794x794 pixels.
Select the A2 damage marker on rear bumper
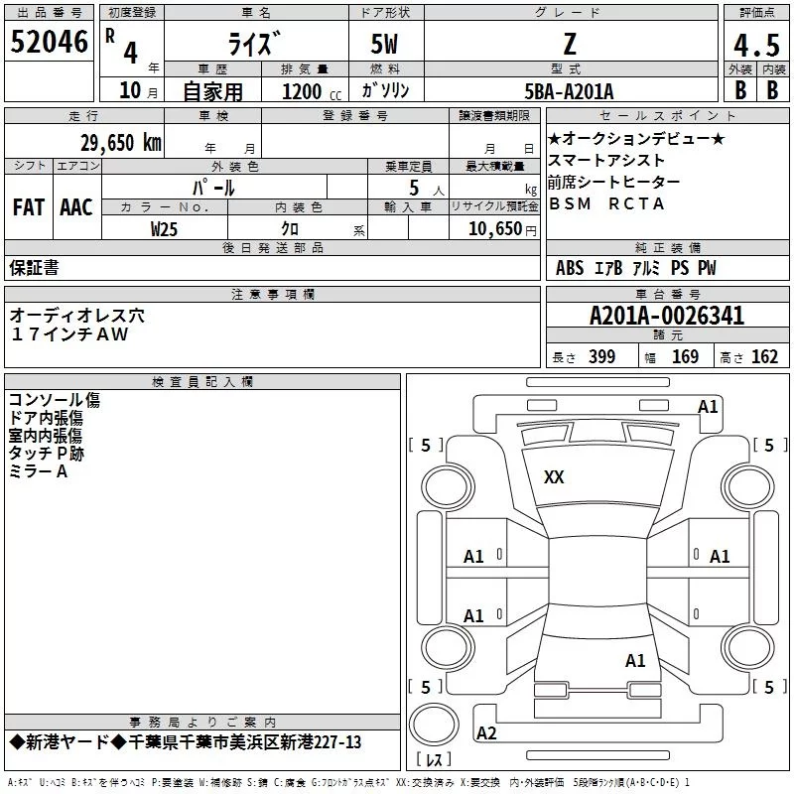click(x=486, y=733)
